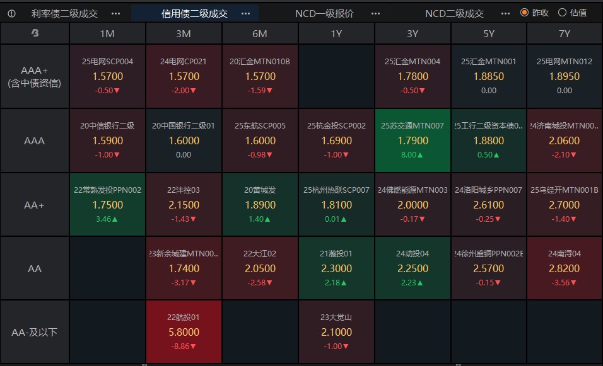Select the AAA+ (含中债资信) row label
The width and height of the screenshot is (603, 366).
pos(35,76)
